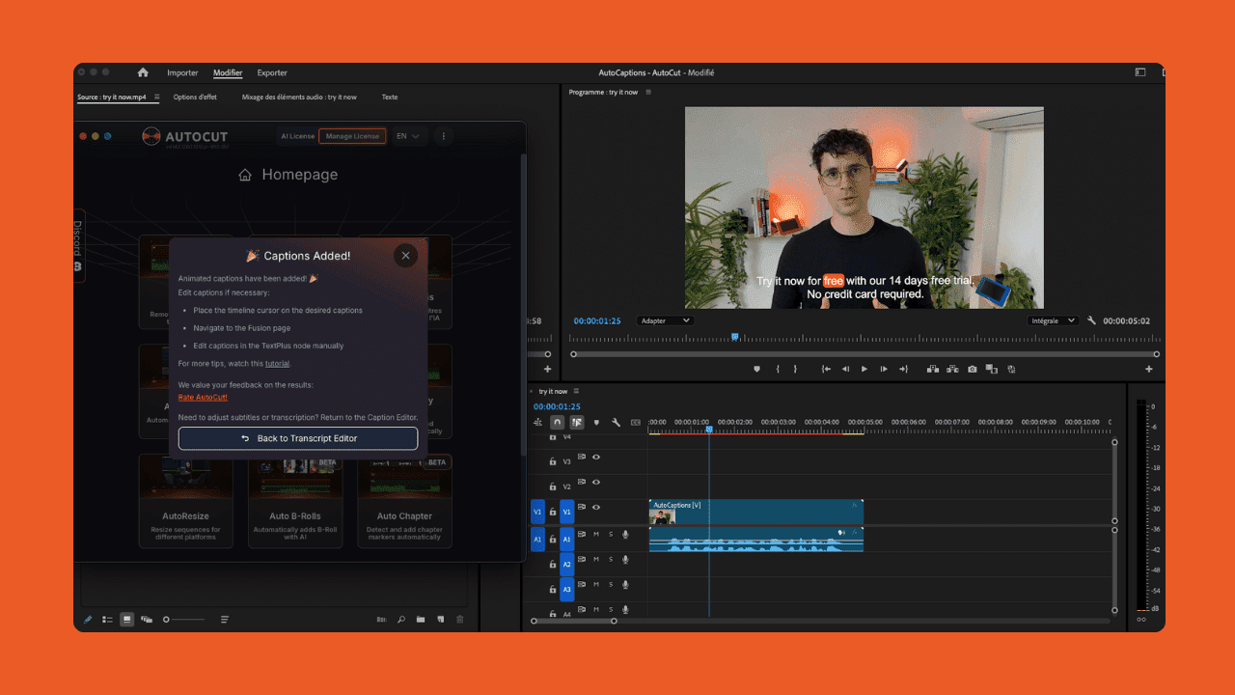1235x695 pixels.
Task: Click the Extract button in Program monitor
Action: coord(952,369)
